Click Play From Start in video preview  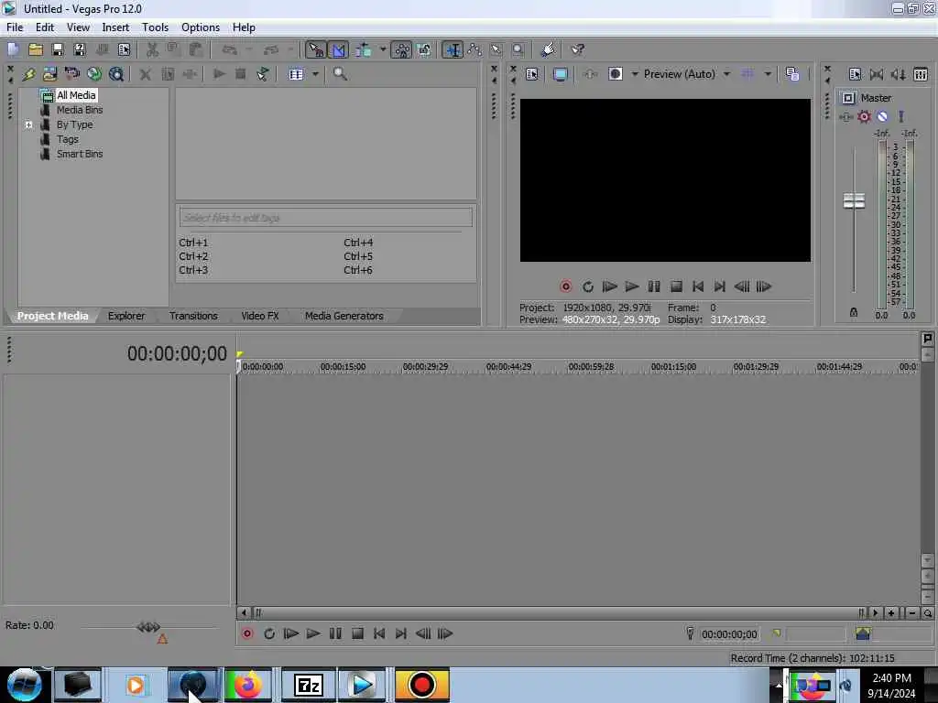click(609, 287)
